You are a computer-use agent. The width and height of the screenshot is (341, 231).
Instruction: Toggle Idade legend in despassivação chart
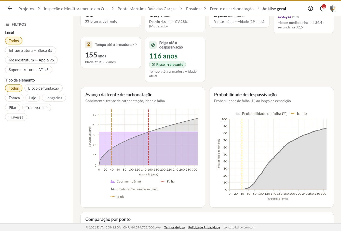tap(299, 114)
